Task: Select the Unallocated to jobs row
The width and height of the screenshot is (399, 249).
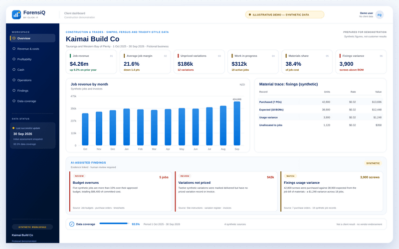Action: (320, 125)
